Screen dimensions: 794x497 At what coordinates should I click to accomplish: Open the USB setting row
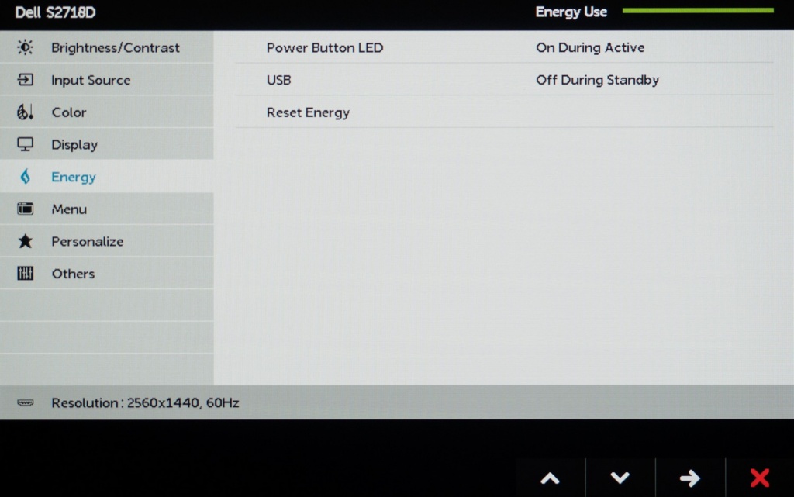coord(279,80)
